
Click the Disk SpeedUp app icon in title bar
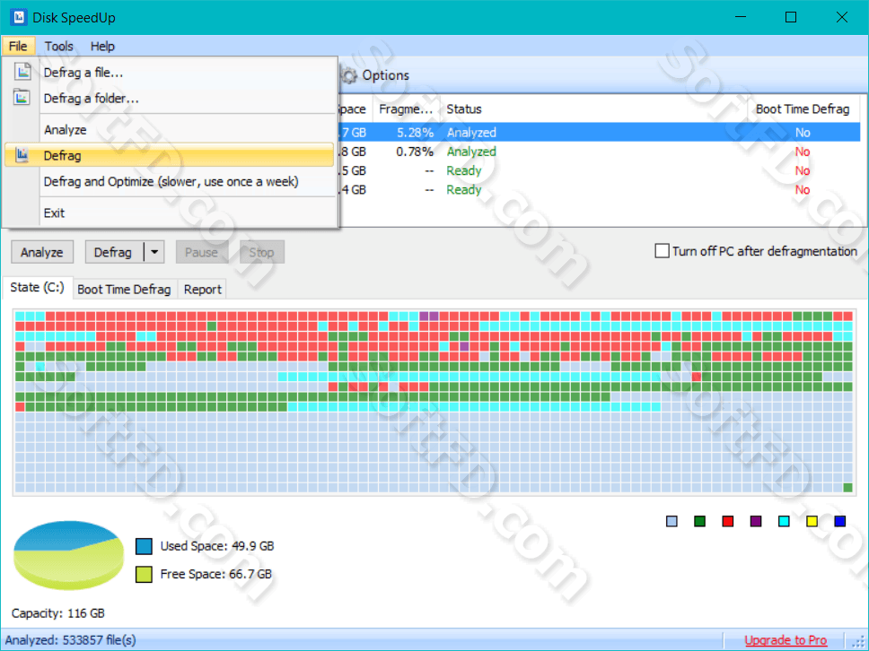pyautogui.click(x=19, y=17)
